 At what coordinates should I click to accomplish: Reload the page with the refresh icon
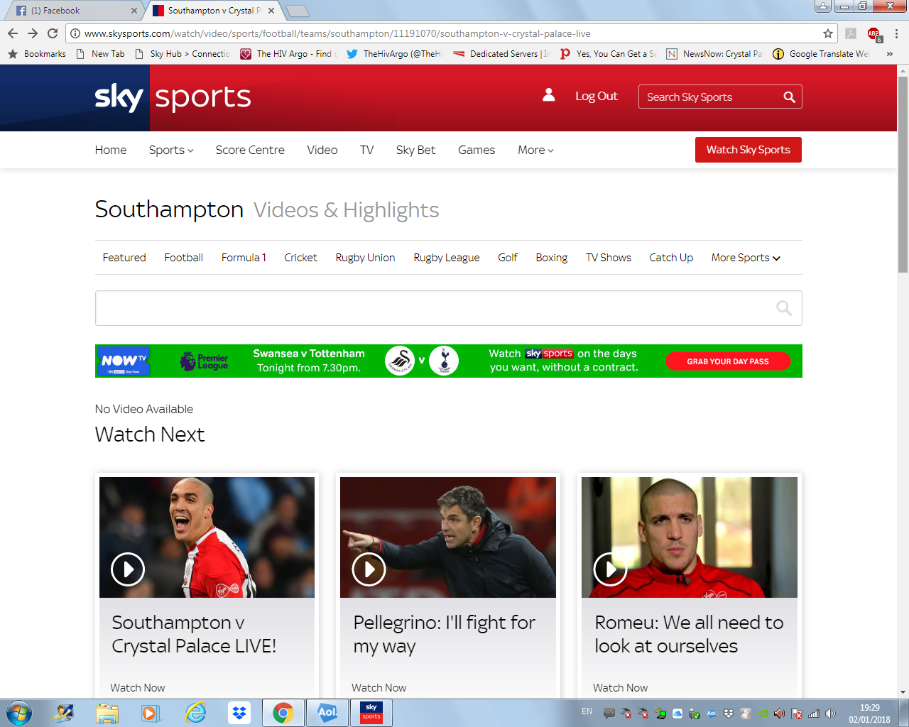click(53, 33)
